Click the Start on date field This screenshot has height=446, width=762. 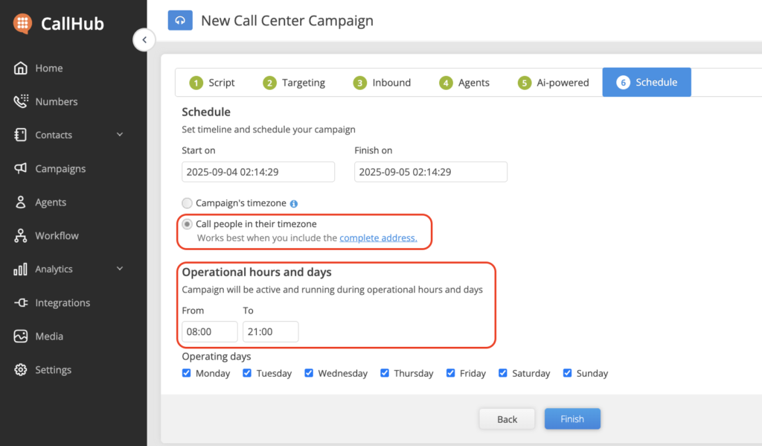[x=257, y=172]
